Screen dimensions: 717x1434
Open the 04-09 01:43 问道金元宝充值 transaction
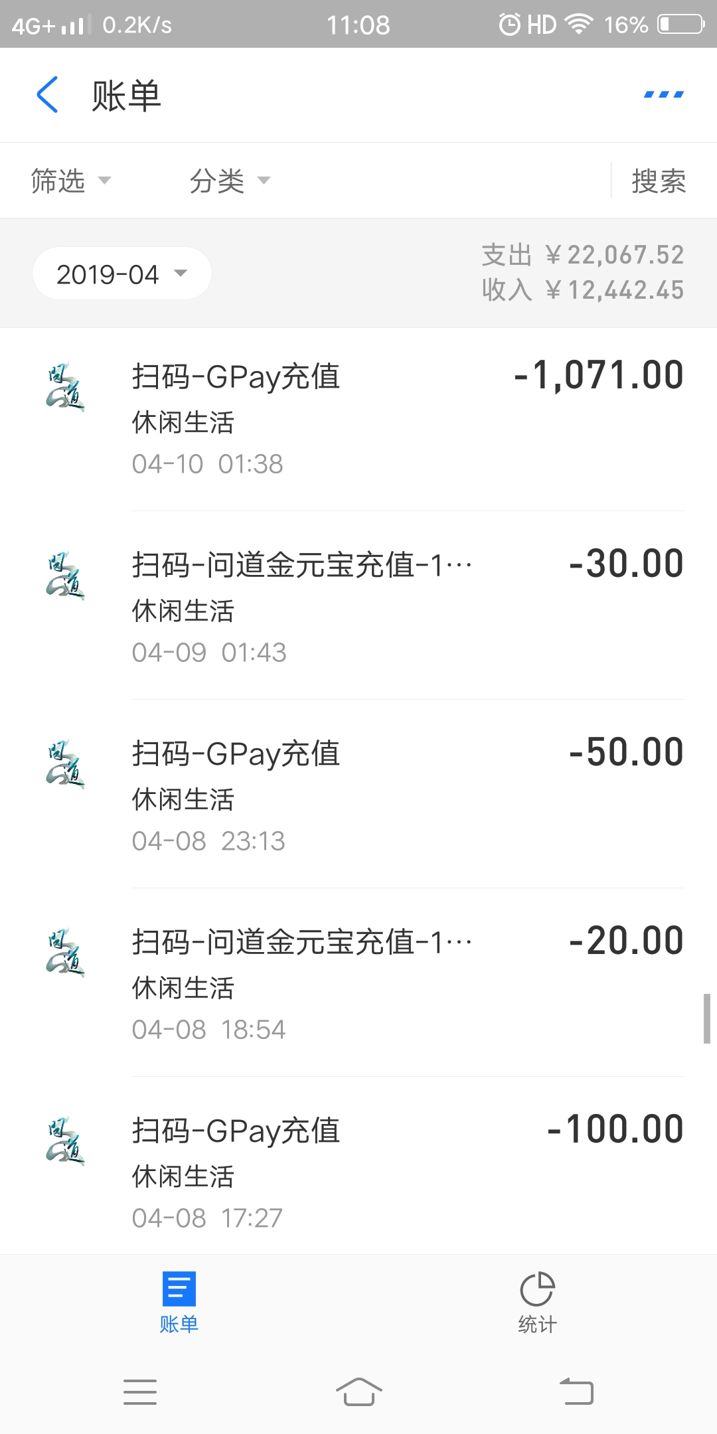click(358, 605)
